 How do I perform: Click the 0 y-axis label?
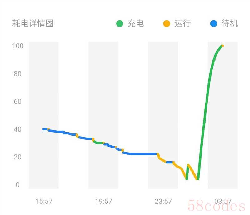tap(17, 185)
